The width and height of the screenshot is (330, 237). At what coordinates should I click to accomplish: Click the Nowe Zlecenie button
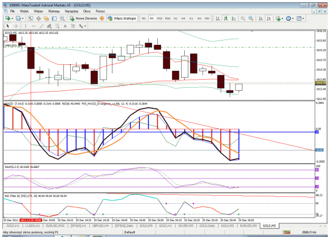pyautogui.click(x=83, y=18)
